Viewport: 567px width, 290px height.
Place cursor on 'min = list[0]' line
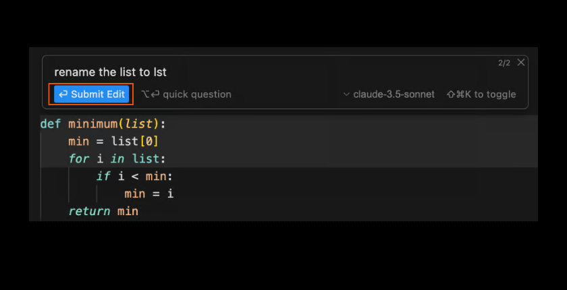[113, 142]
